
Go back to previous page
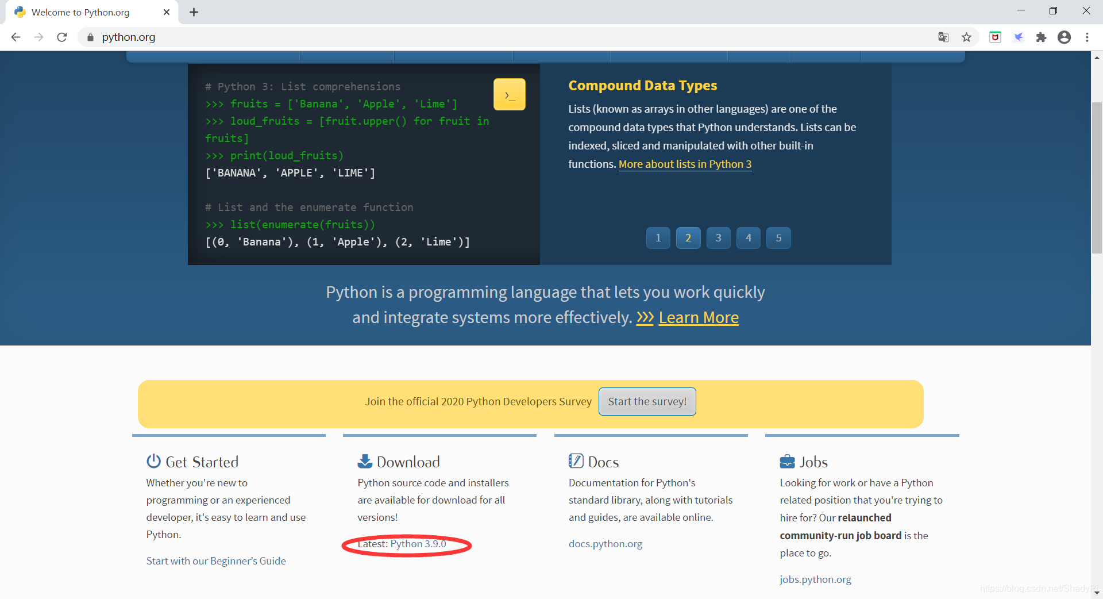click(16, 37)
